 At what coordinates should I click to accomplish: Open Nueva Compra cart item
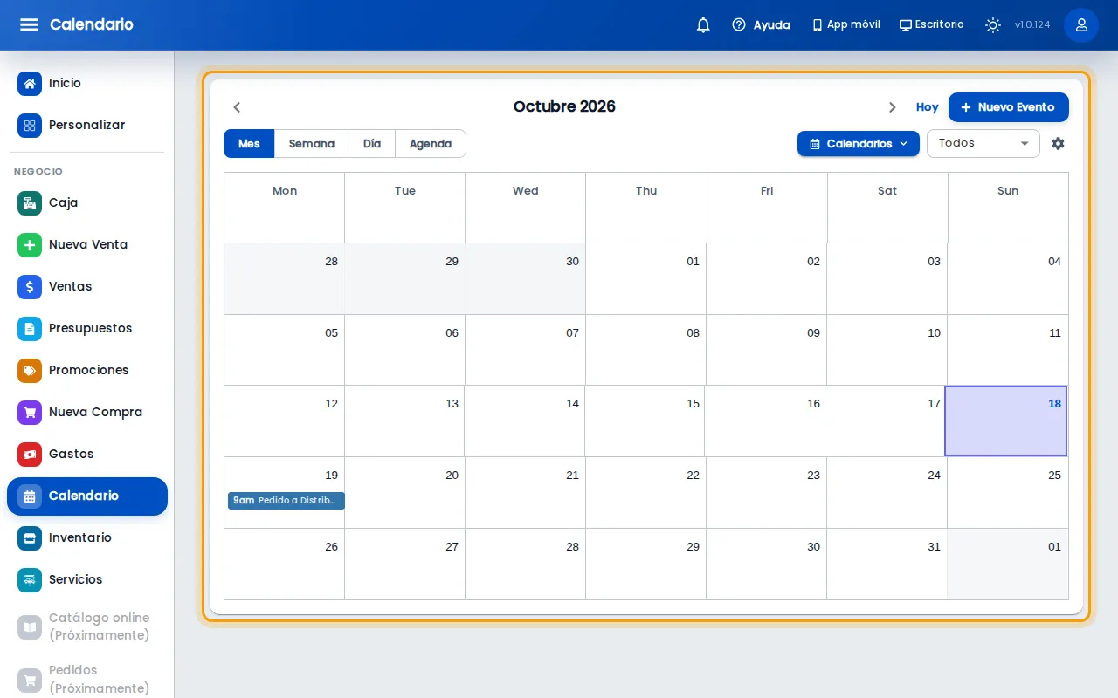(87, 412)
